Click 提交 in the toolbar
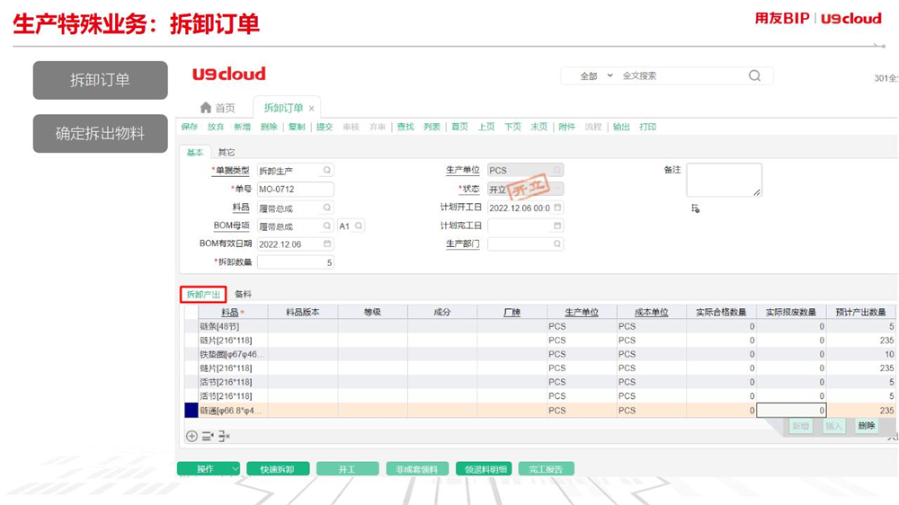The width and height of the screenshot is (899, 505). point(325,127)
